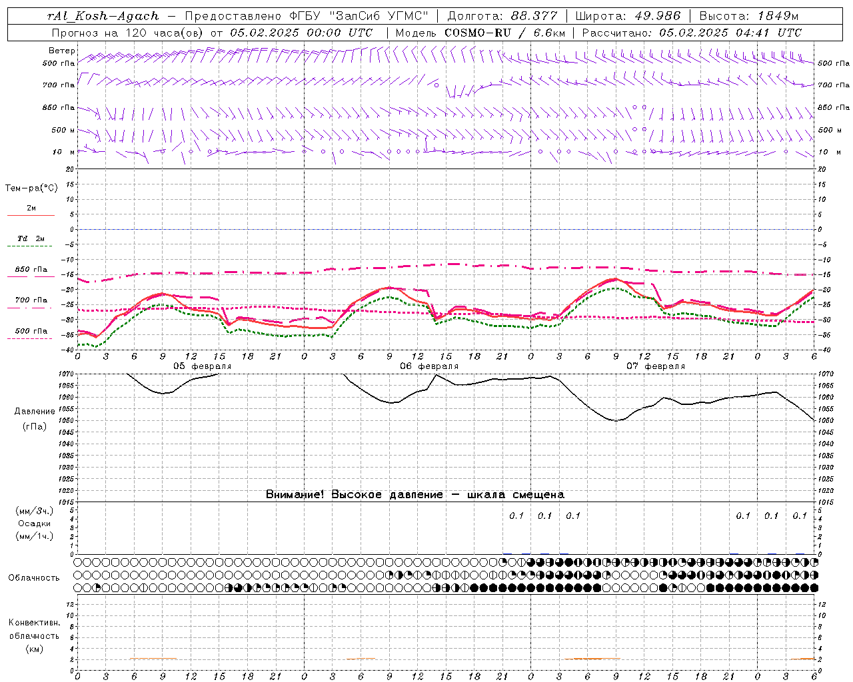853x682 pixels.
Task: Click the Облачность cloud cover label
Action: coord(34,577)
